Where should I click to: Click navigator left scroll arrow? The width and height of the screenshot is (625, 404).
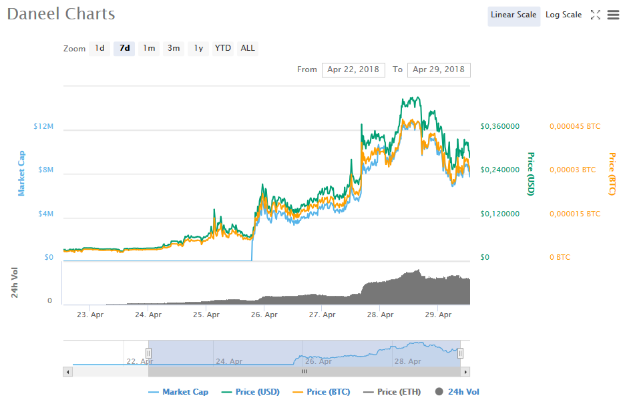coord(67,372)
